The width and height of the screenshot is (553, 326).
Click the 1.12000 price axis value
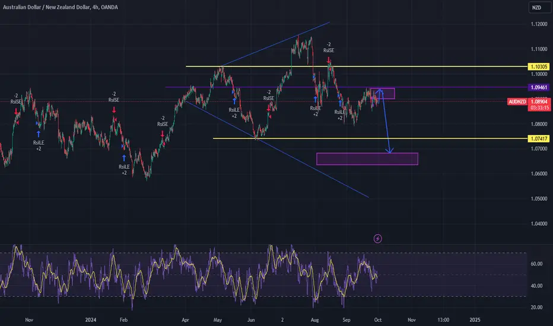(x=539, y=24)
